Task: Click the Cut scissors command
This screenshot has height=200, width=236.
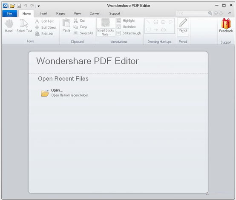Action: pos(79,21)
